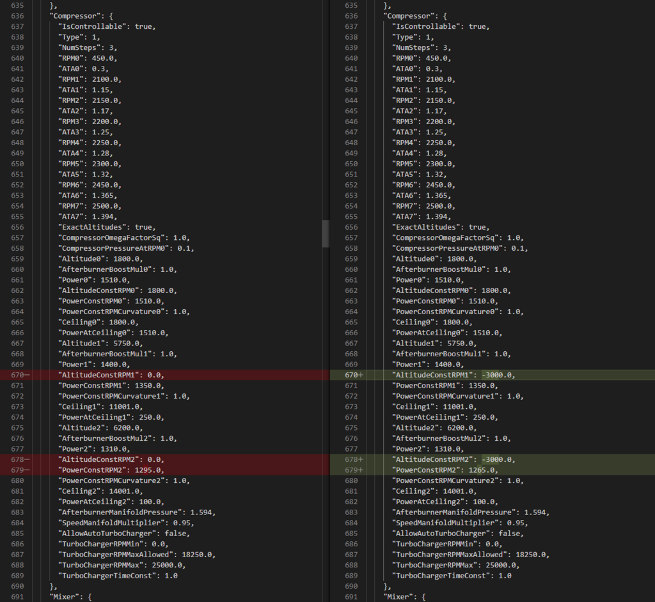Screen dimensions: 655x602
Task: Click the minus marker on left line 670
Action: coord(28,375)
